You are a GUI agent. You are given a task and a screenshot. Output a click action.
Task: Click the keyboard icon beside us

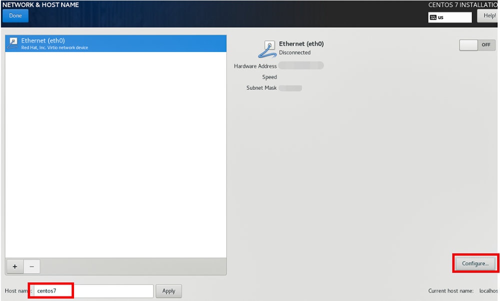point(433,17)
